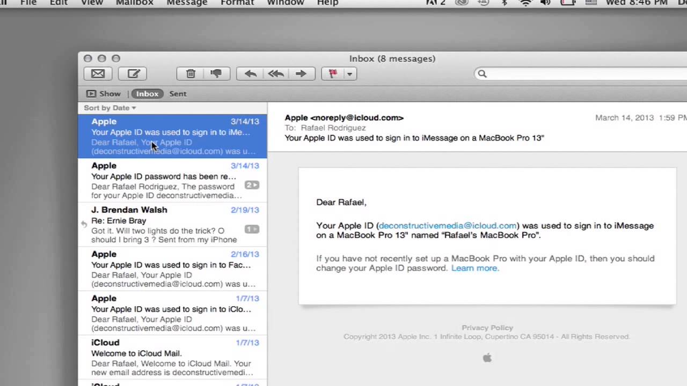The width and height of the screenshot is (687, 386).
Task: Click the Learn more link
Action: click(x=475, y=268)
